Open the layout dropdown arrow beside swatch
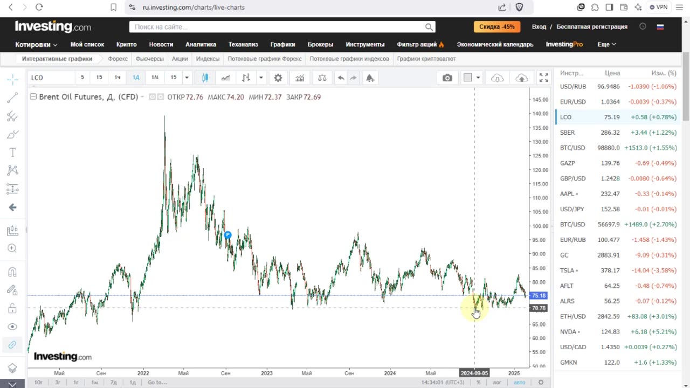 [x=478, y=78]
